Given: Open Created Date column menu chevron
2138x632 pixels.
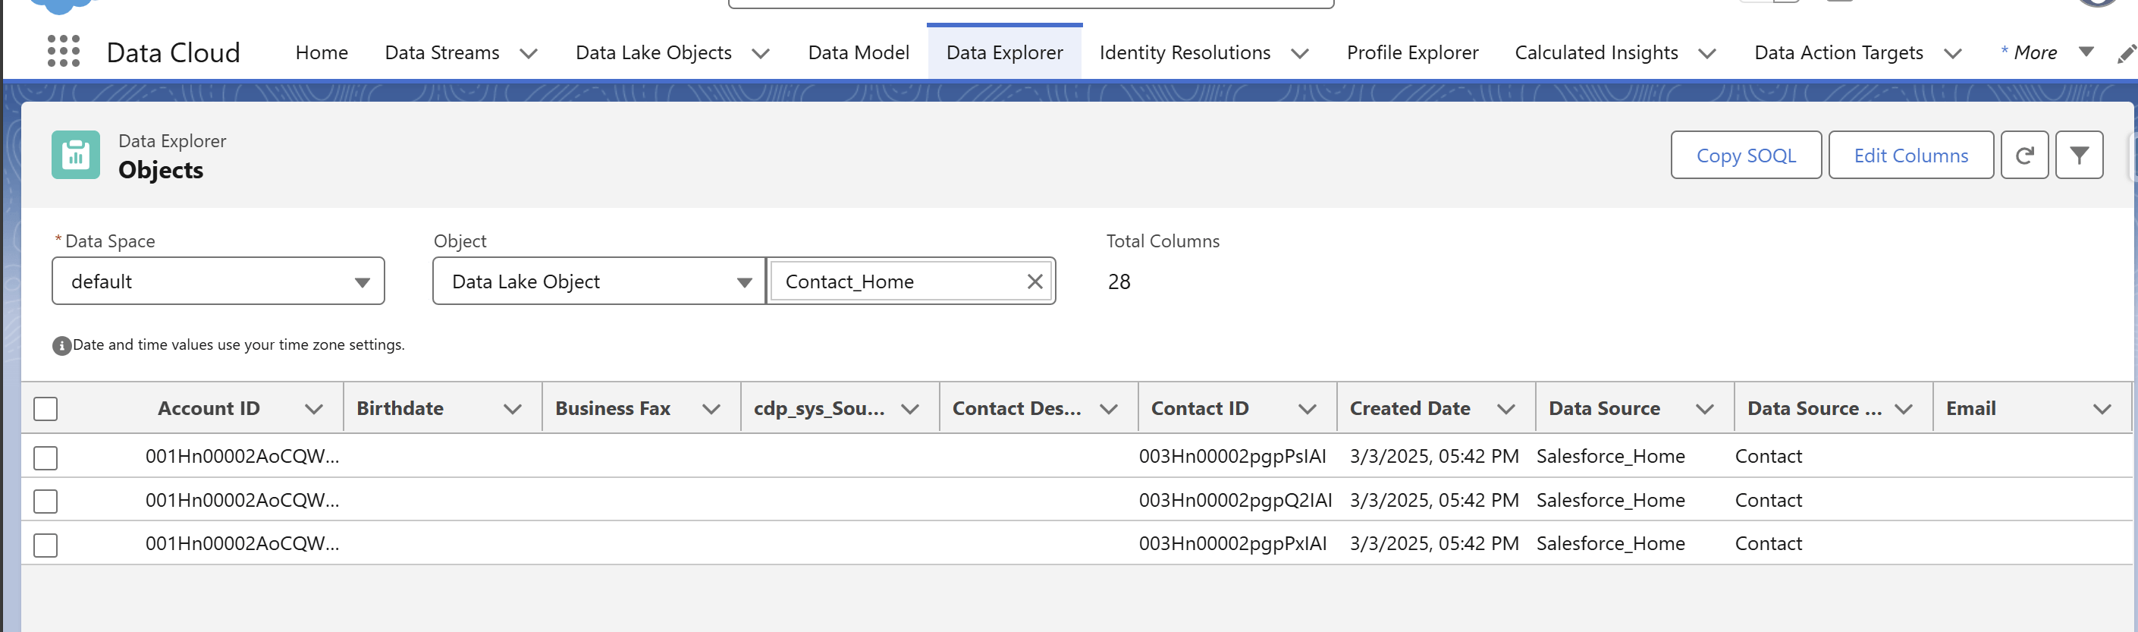Looking at the screenshot, I should click(x=1506, y=409).
